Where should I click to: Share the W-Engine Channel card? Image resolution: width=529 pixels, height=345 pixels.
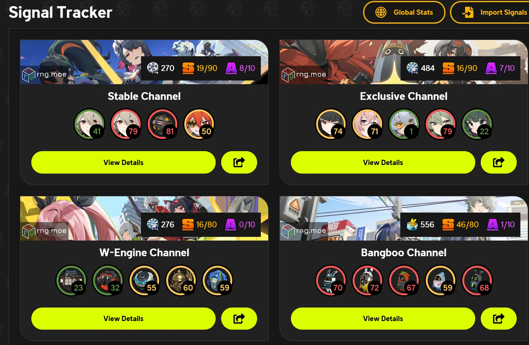pos(239,319)
